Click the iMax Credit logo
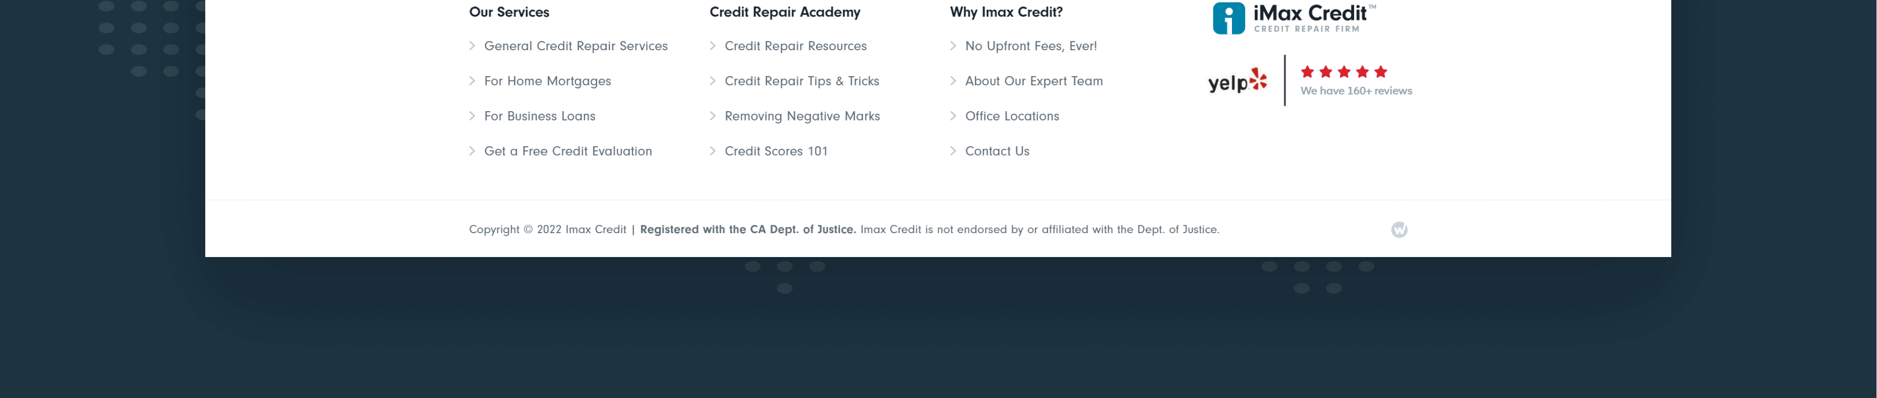Screen dimensions: 1877x398 [1294, 18]
